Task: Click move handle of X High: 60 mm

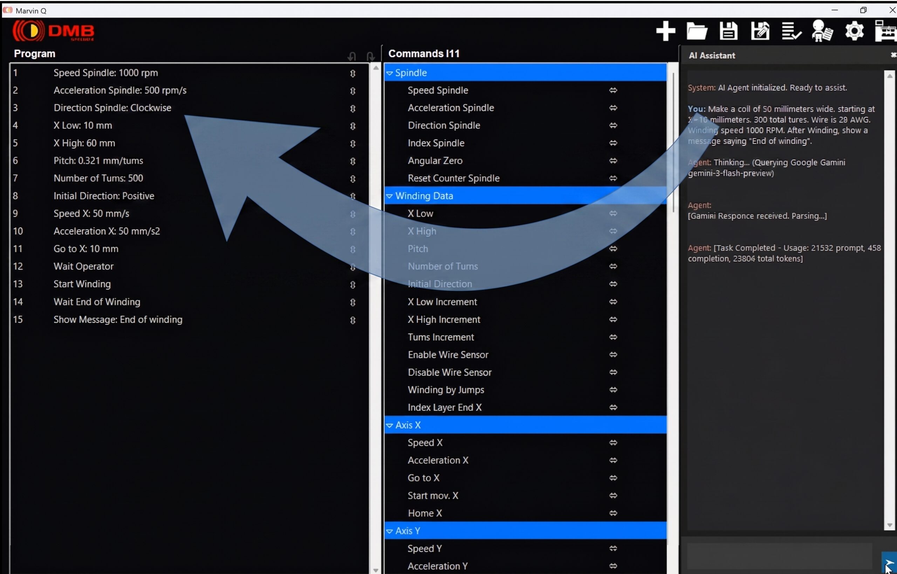Action: 352,143
